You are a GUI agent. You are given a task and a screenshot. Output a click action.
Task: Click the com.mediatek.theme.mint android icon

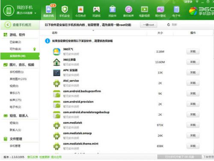point(57,146)
